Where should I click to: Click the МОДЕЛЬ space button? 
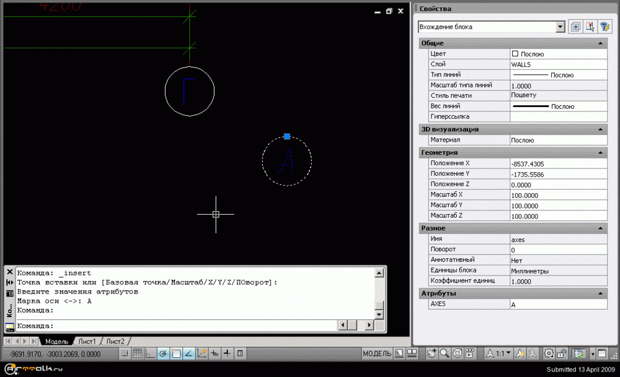pos(377,353)
